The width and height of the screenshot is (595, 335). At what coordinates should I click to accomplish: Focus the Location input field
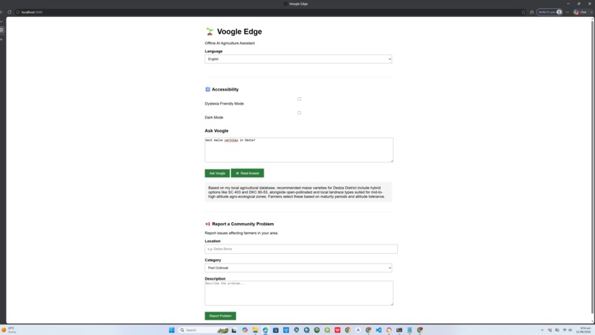pyautogui.click(x=301, y=249)
